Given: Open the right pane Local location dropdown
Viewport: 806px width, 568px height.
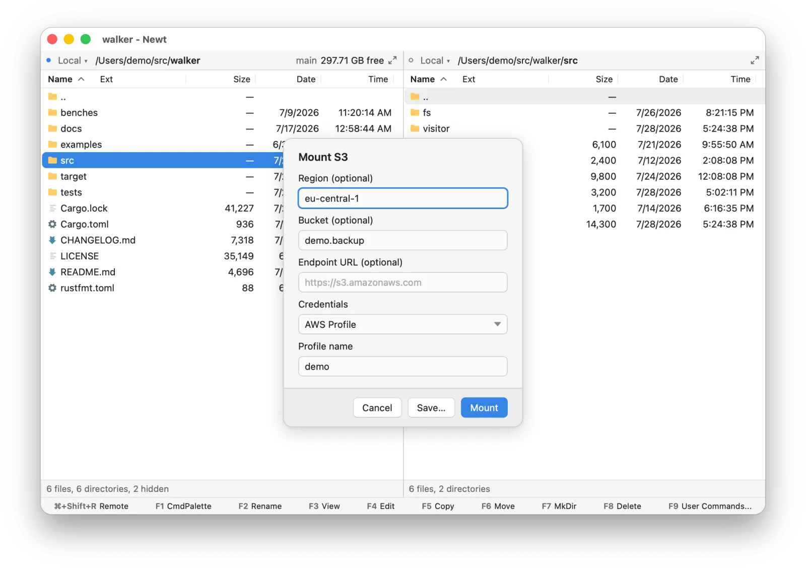Looking at the screenshot, I should coord(435,60).
